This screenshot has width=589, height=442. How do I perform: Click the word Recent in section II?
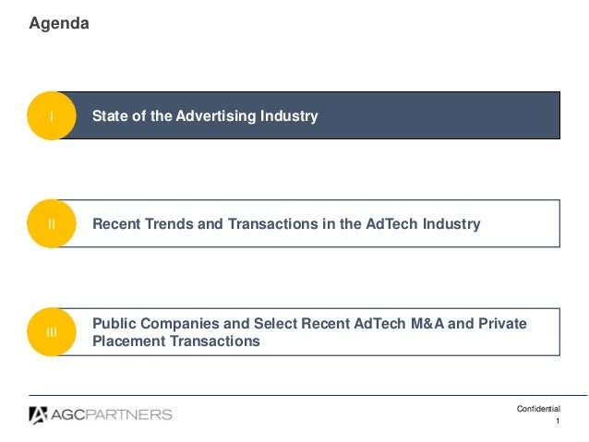point(116,224)
